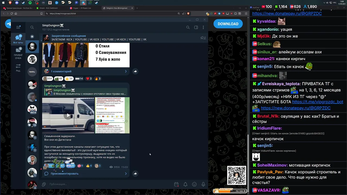This screenshot has width=347, height=195.
Task: Expand chevron beside 'Прокомментировать'
Action: click(x=126, y=174)
